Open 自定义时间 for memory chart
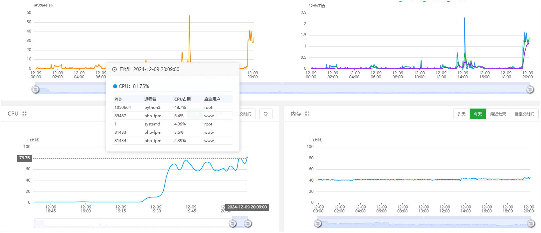This screenshot has width=541, height=233. [524, 114]
